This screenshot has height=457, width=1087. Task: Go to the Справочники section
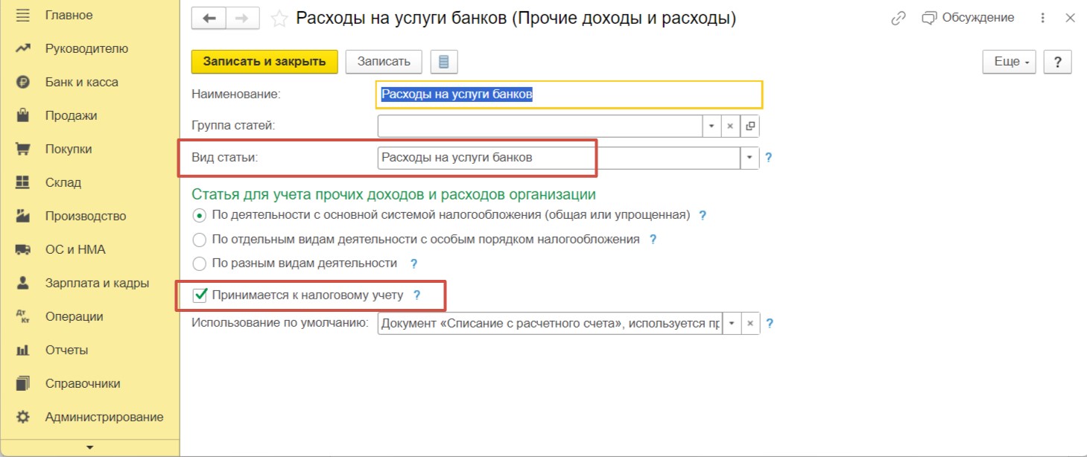point(82,383)
